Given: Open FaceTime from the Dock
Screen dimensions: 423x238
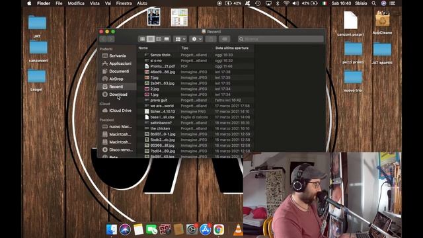Looking at the screenshot, I should [x=151, y=229].
